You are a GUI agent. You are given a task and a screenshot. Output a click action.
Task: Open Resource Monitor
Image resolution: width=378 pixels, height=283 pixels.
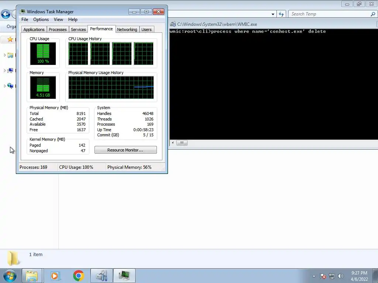126,150
